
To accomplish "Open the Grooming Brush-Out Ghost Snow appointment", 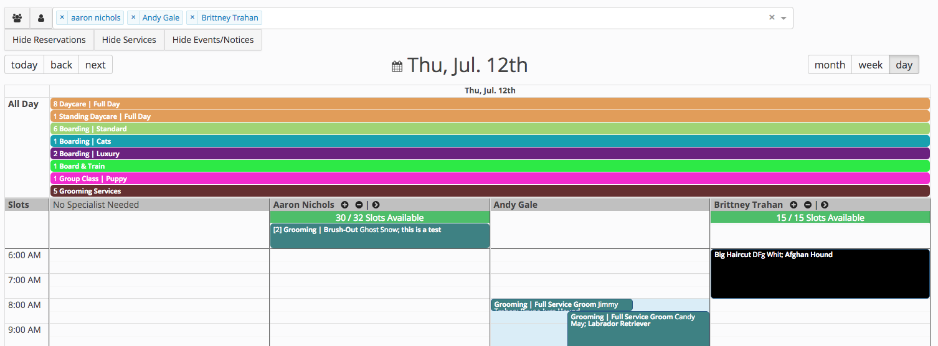I will (x=380, y=236).
